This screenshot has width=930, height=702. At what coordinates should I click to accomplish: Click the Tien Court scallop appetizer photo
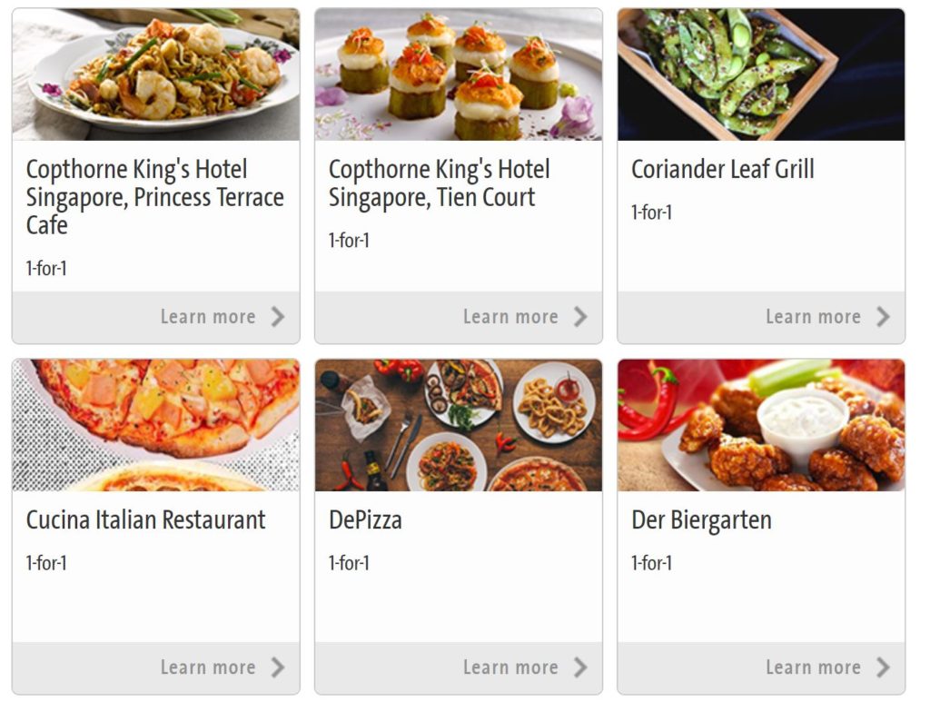pos(459,74)
